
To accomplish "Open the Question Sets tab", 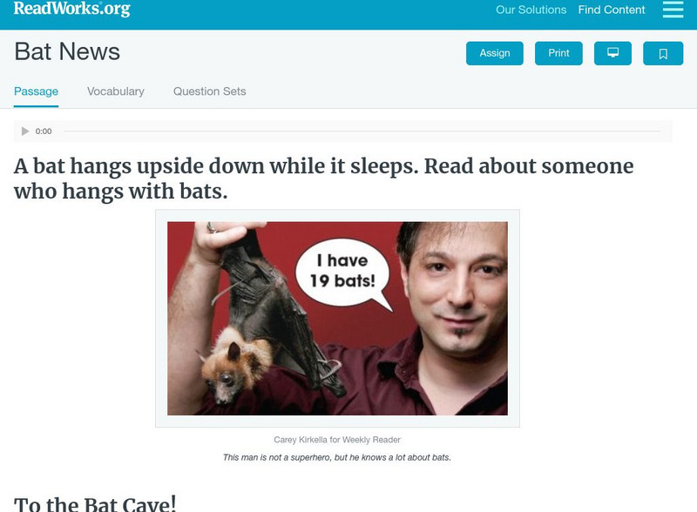I will [209, 91].
